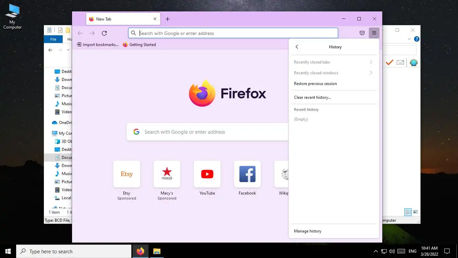This screenshot has height=258, width=458.
Task: Click the orange checkmark icon in Explorer ribbon
Action: tap(389, 62)
